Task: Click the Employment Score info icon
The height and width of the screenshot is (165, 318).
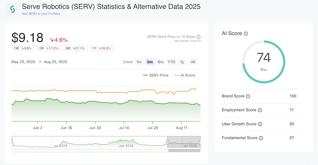Action: pyautogui.click(x=260, y=110)
